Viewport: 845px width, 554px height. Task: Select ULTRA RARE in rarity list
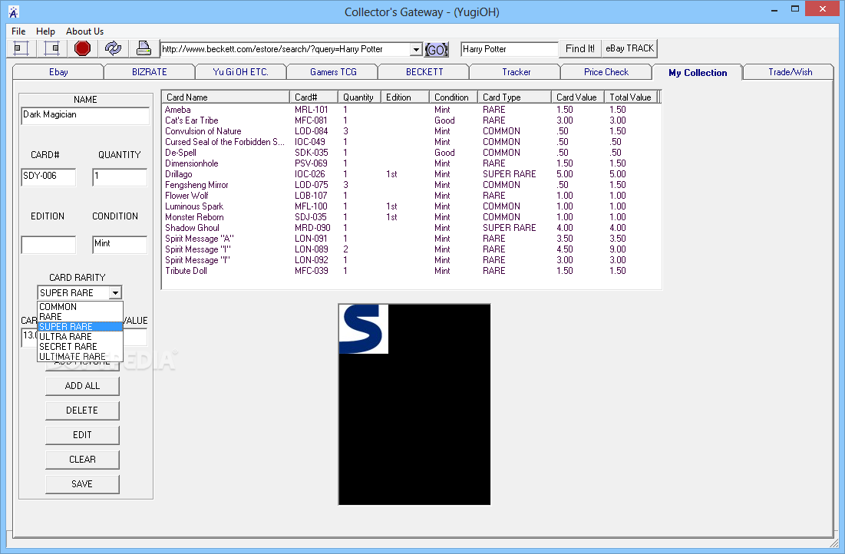(81, 336)
